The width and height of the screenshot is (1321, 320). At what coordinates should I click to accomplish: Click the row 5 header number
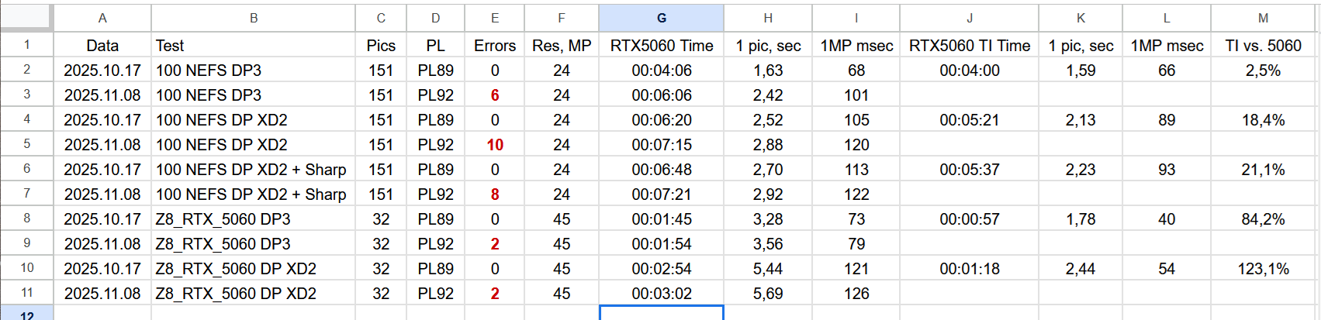coord(26,144)
